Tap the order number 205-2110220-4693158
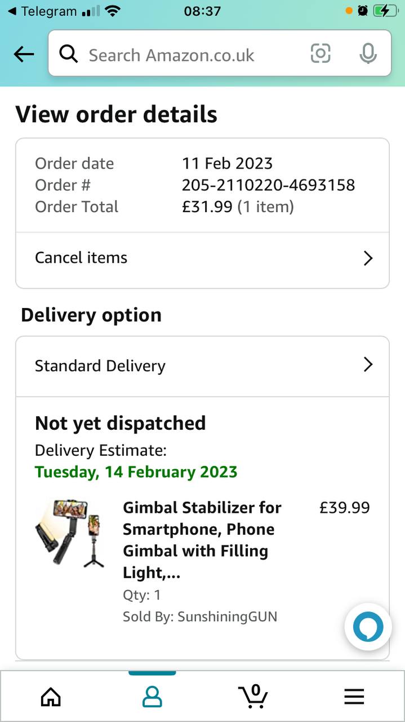 click(x=268, y=185)
